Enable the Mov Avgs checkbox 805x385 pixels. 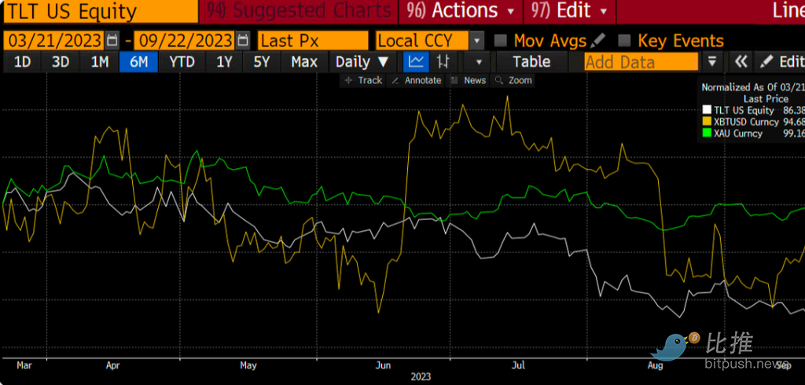pos(500,41)
